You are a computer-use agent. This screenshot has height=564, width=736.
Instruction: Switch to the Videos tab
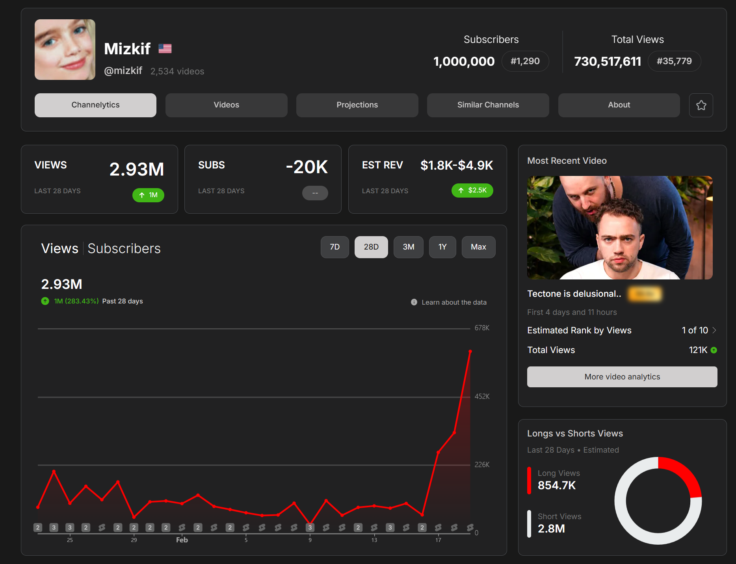(x=227, y=105)
